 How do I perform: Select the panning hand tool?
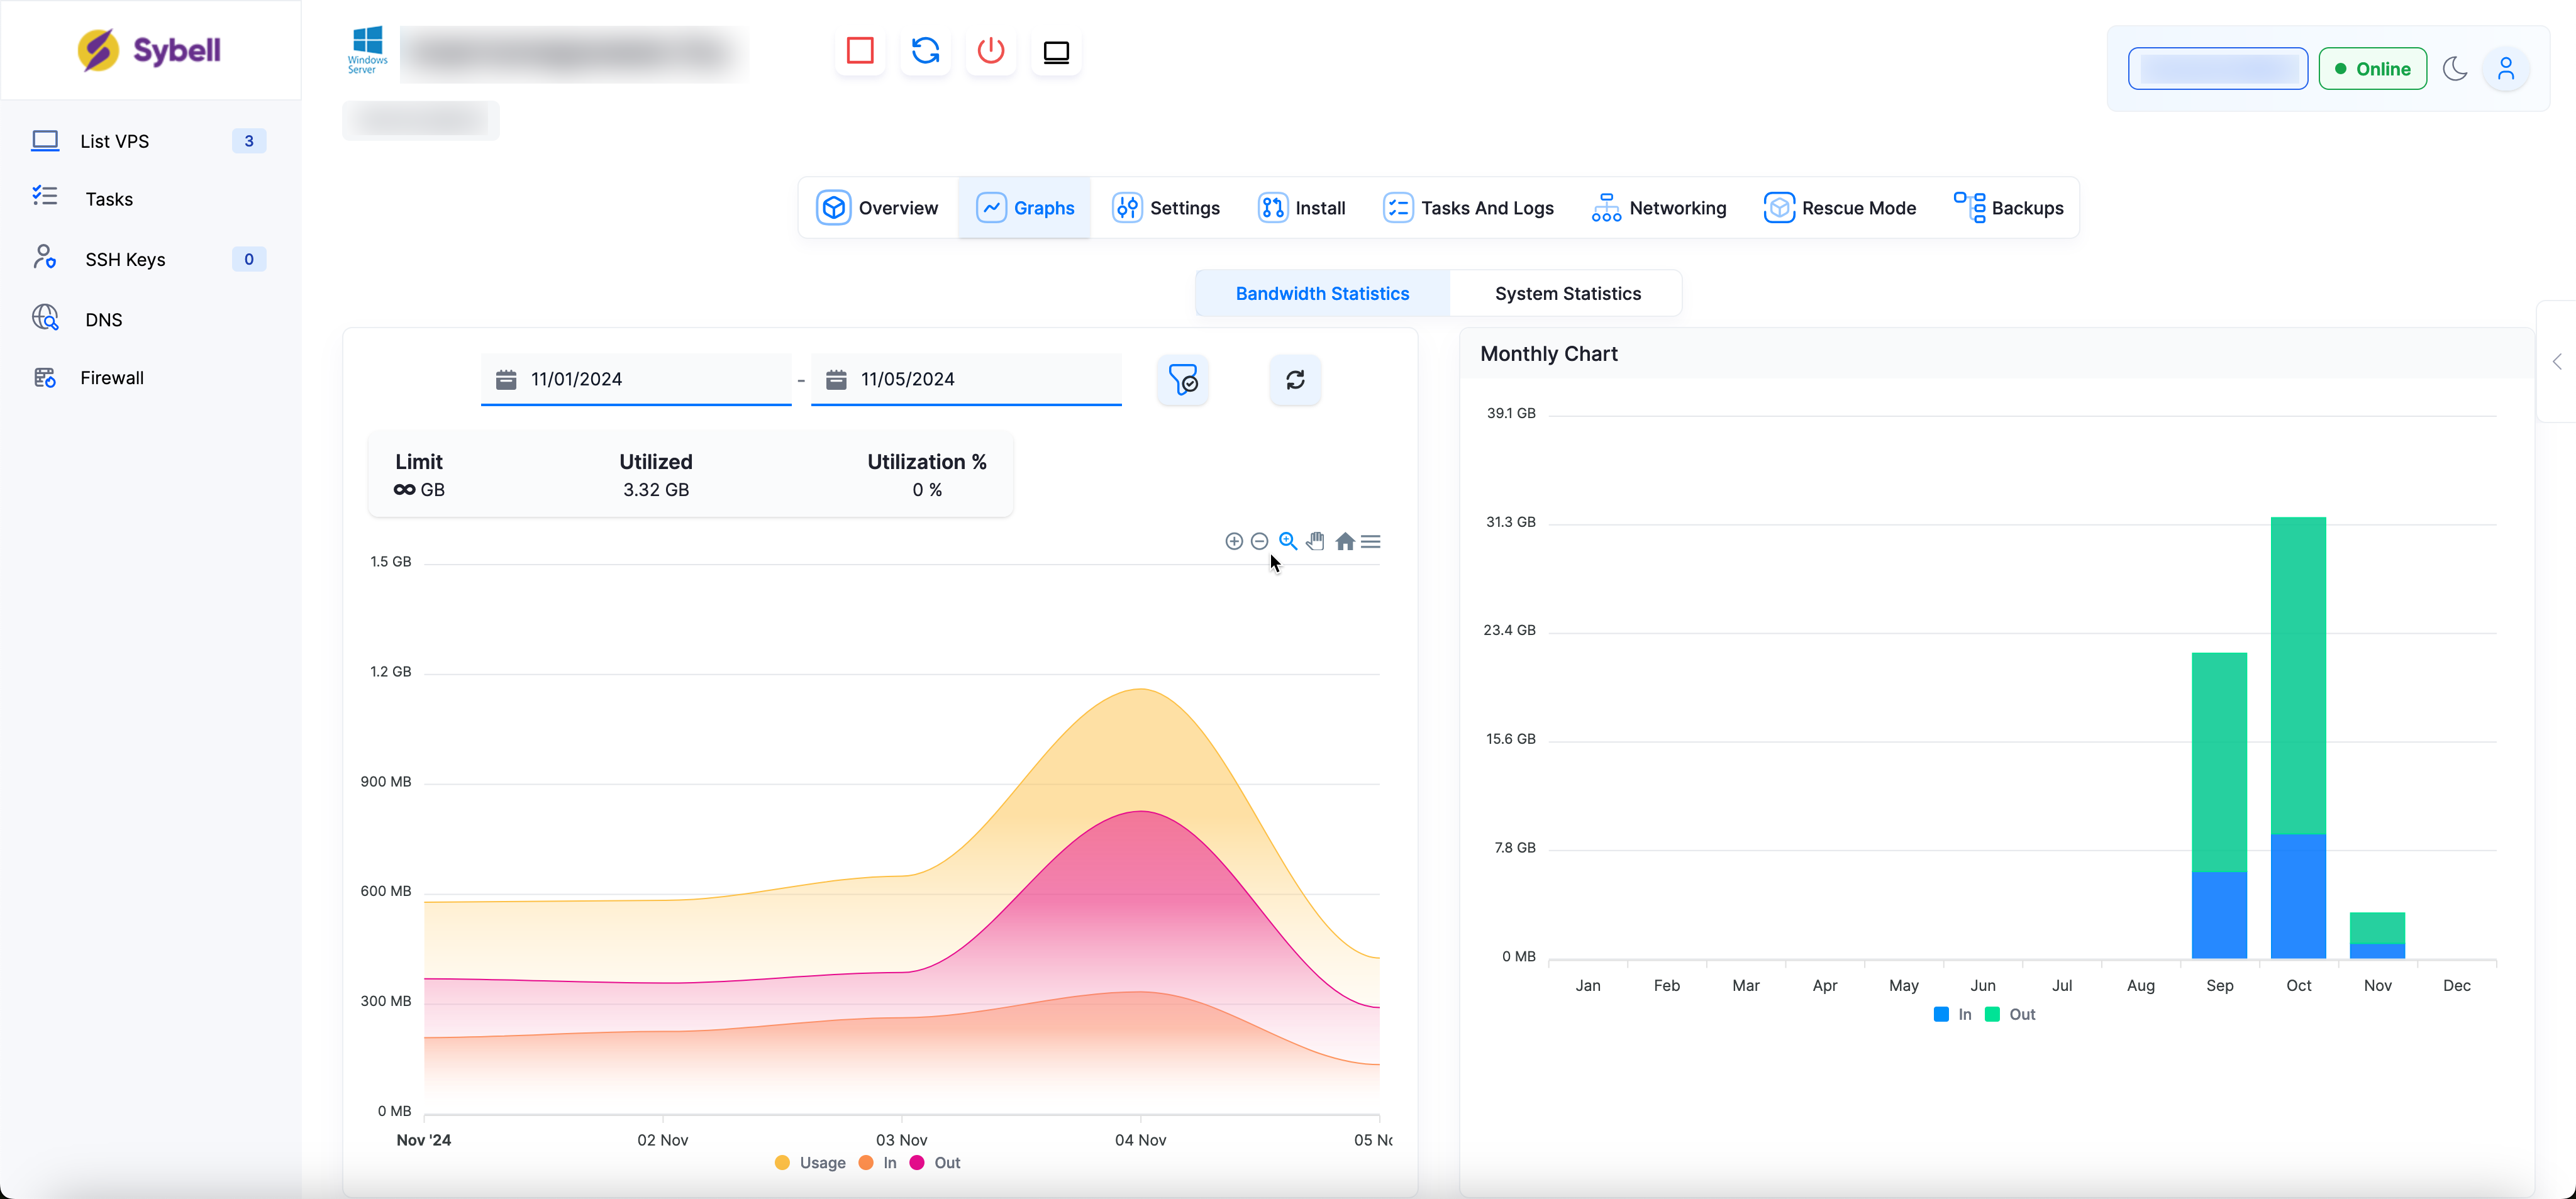point(1316,541)
